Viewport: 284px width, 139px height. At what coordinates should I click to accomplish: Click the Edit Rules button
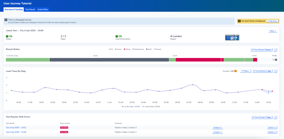click(x=272, y=21)
